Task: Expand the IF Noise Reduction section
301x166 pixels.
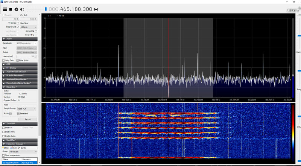Action: [x=20, y=76]
